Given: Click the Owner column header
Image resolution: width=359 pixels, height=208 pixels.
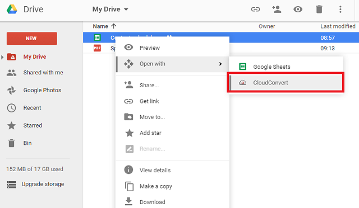Looking at the screenshot, I should coord(267,26).
